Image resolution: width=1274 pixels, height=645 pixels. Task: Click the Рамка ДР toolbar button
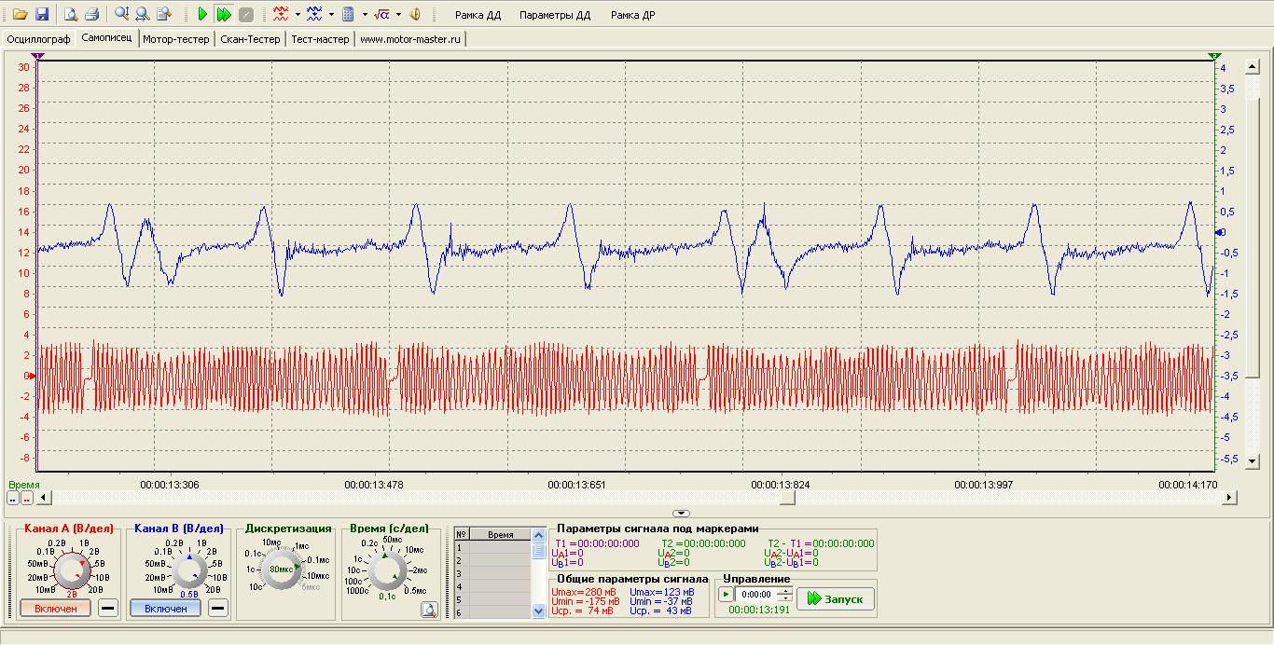click(x=633, y=15)
